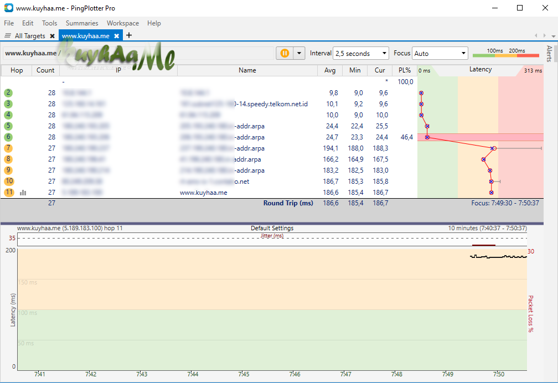
Task: Click the Default Settings graph label
Action: click(x=272, y=228)
